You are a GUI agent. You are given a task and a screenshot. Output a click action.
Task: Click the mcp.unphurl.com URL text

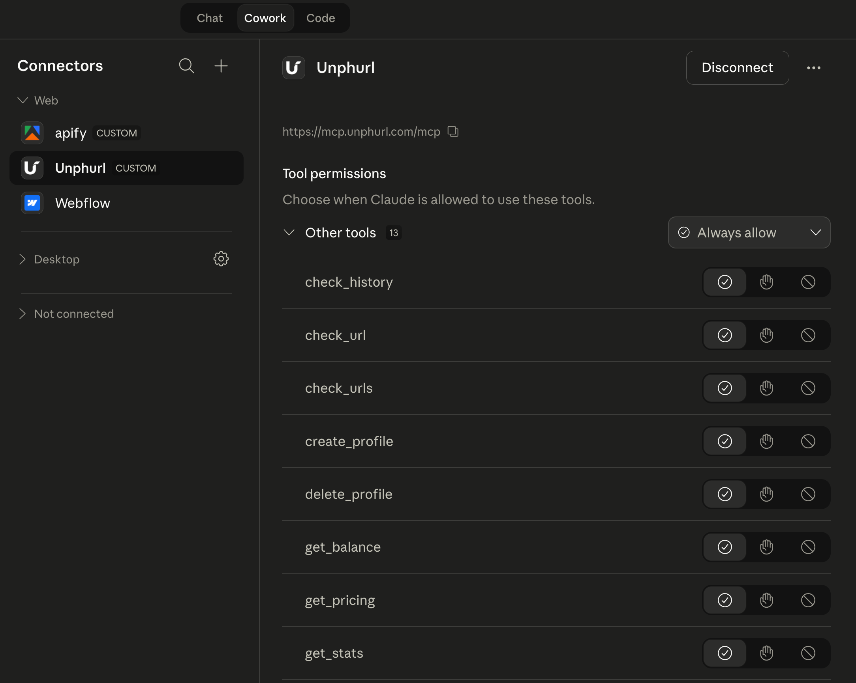tap(361, 131)
